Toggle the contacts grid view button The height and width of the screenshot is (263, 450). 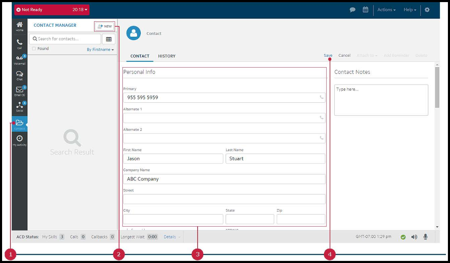click(109, 39)
